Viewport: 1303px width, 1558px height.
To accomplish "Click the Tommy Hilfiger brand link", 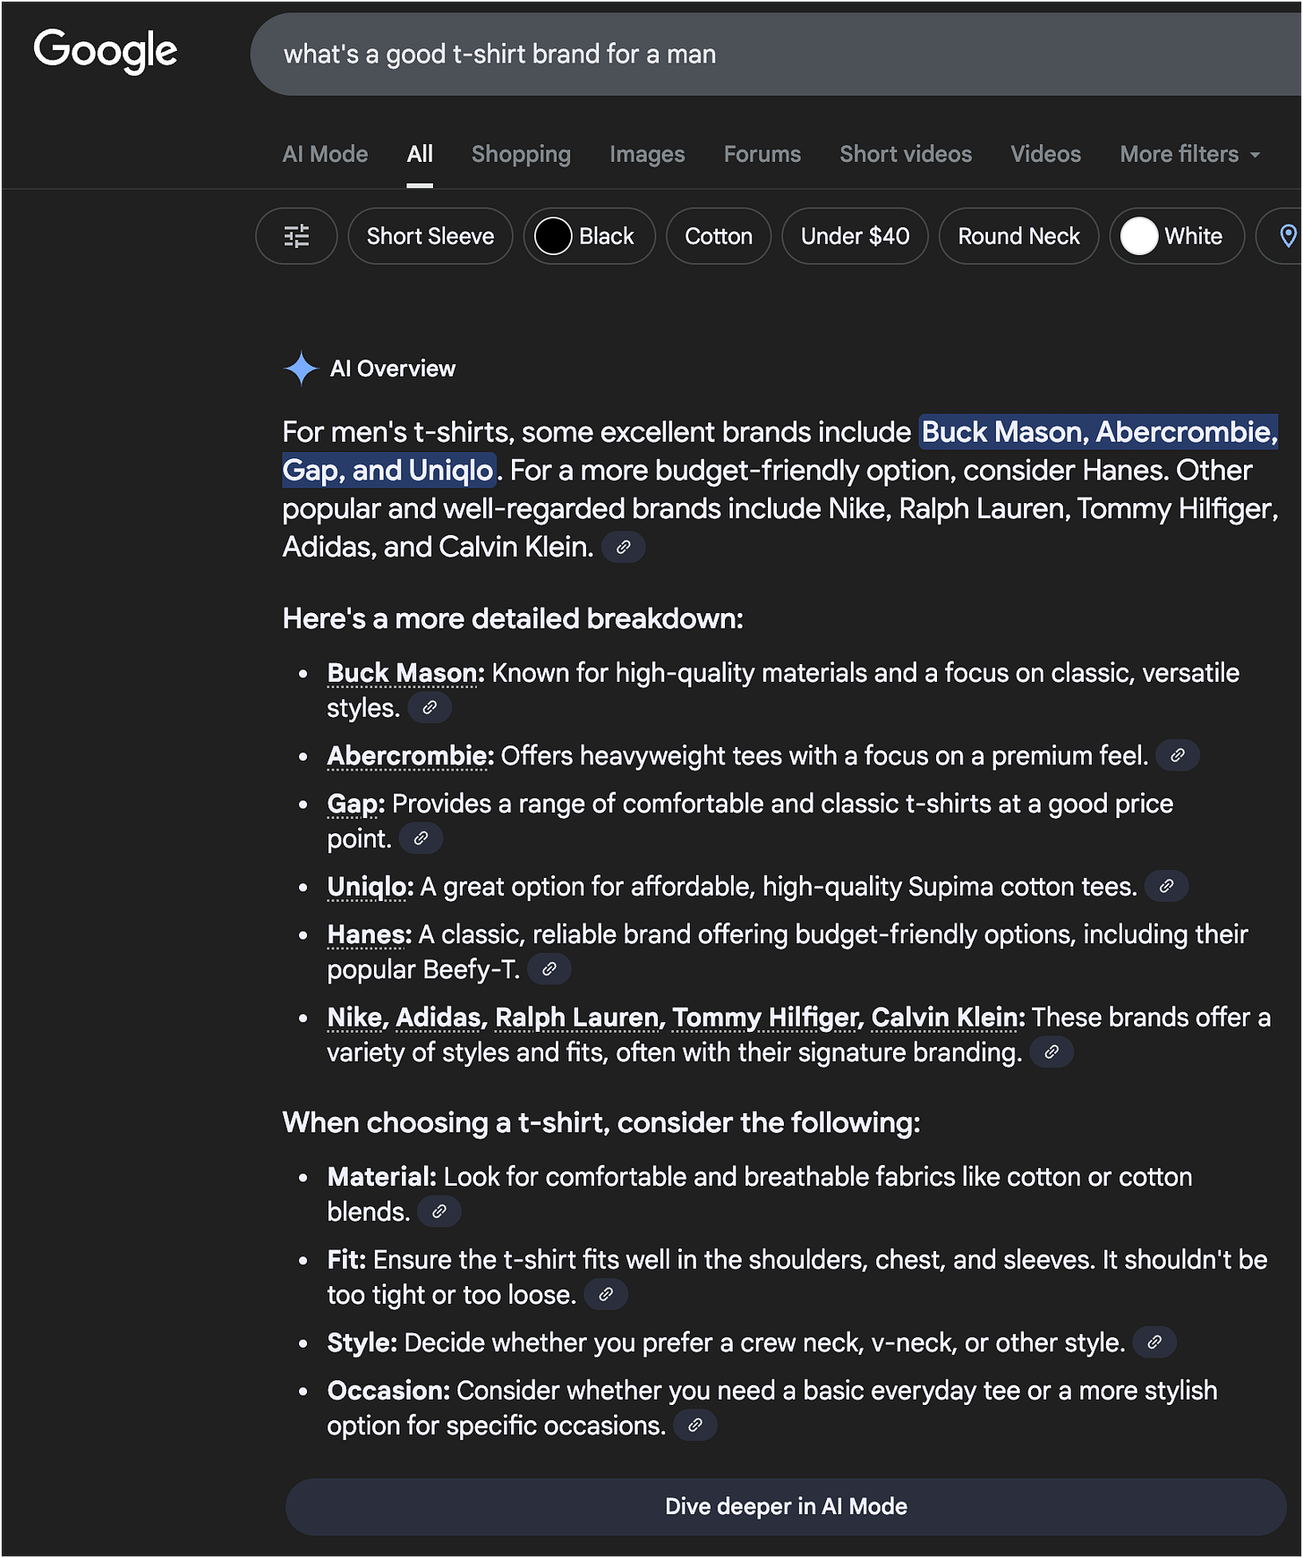I will pyautogui.click(x=765, y=1017).
